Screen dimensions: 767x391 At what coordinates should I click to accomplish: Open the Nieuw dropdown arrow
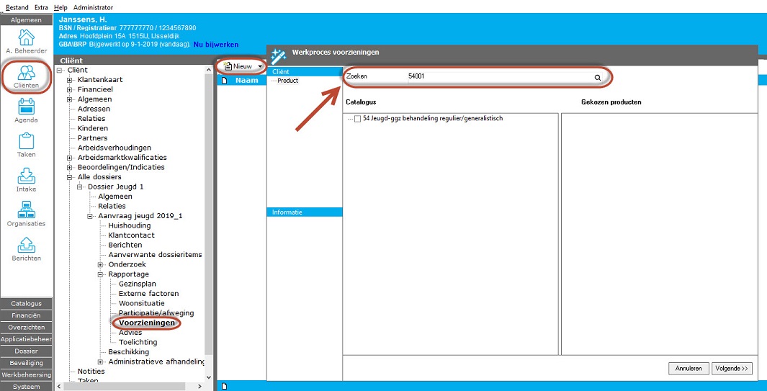(x=260, y=66)
